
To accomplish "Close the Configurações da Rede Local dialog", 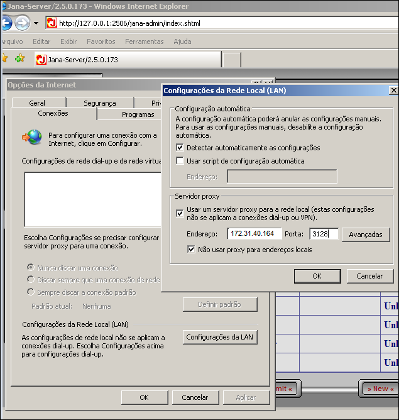I will point(393,91).
